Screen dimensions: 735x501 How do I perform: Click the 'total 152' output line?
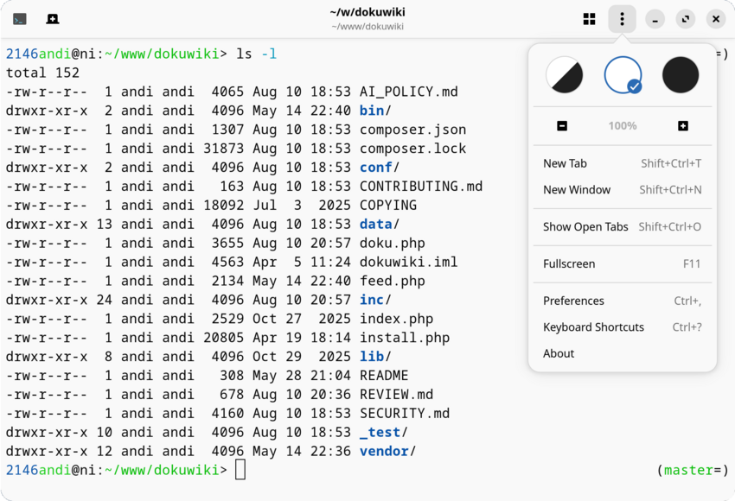click(42, 73)
